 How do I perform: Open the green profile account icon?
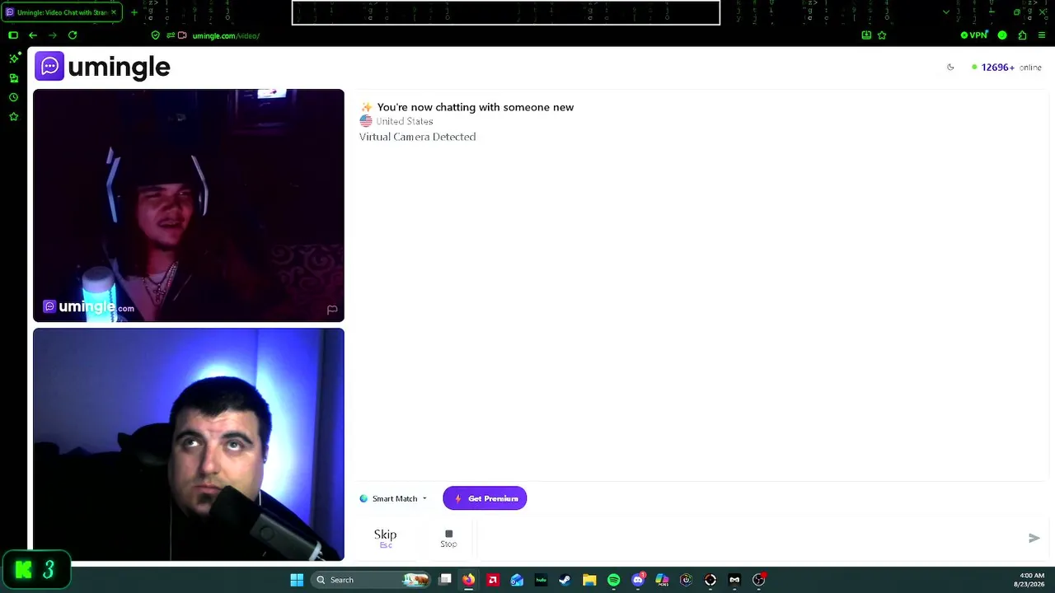tap(1002, 35)
